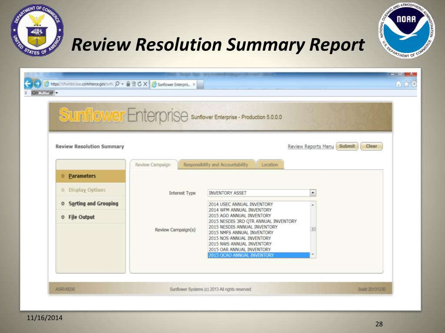This screenshot has height=333, width=445.
Task: Open the Interest Type dropdown arrow
Action: click(312, 193)
